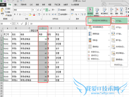129x97 pixels.
Task: Align text left
Action: tap(44, 14)
